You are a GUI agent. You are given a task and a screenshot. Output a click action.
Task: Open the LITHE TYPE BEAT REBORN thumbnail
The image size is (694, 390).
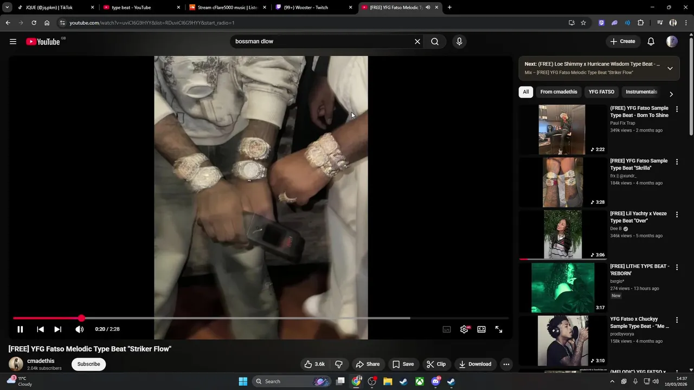[562, 288]
